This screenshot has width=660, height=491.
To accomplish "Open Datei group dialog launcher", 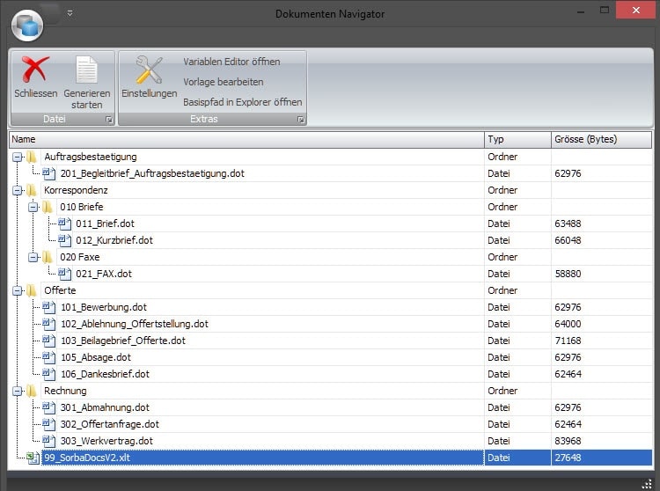I will (109, 120).
